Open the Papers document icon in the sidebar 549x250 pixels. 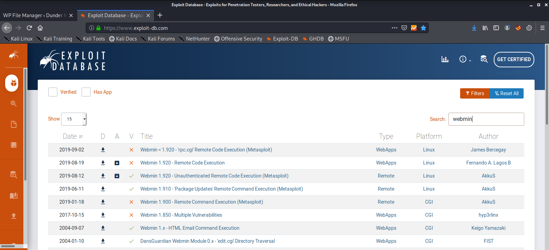[13, 124]
